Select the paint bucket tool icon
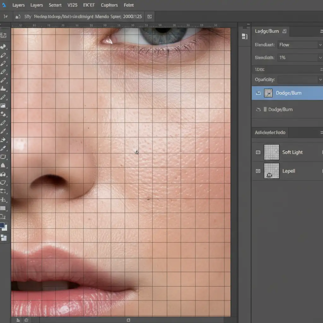This screenshot has width=323, height=323. (x=3, y=139)
